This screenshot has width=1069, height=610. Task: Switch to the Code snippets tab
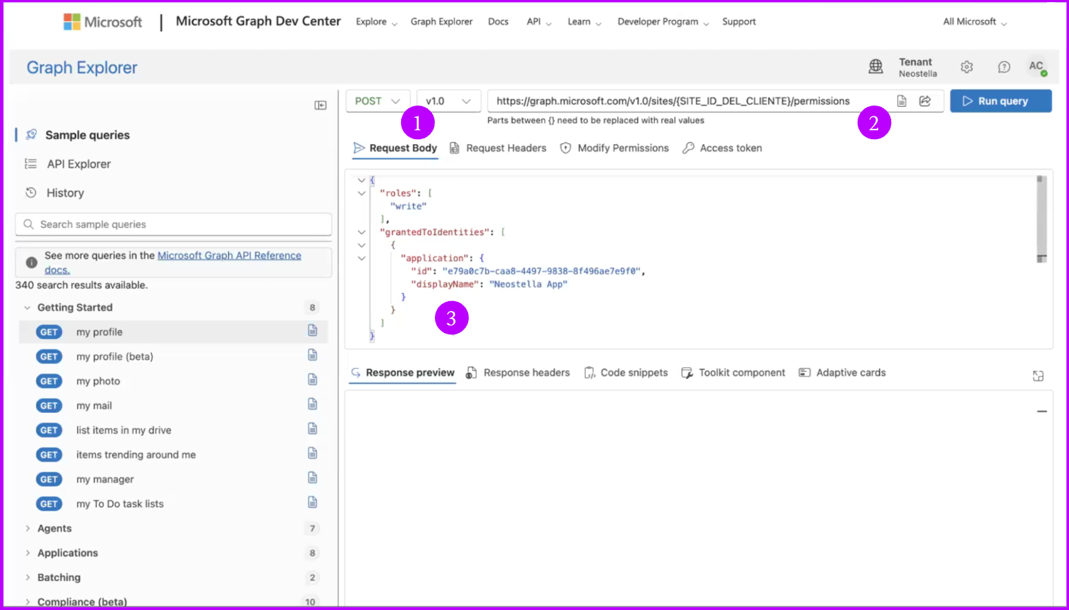626,373
